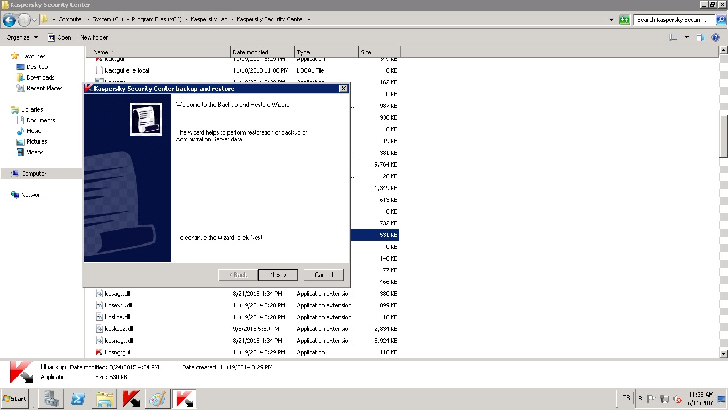Select Downloads in the Favorites list
728x410 pixels.
[x=41, y=77]
